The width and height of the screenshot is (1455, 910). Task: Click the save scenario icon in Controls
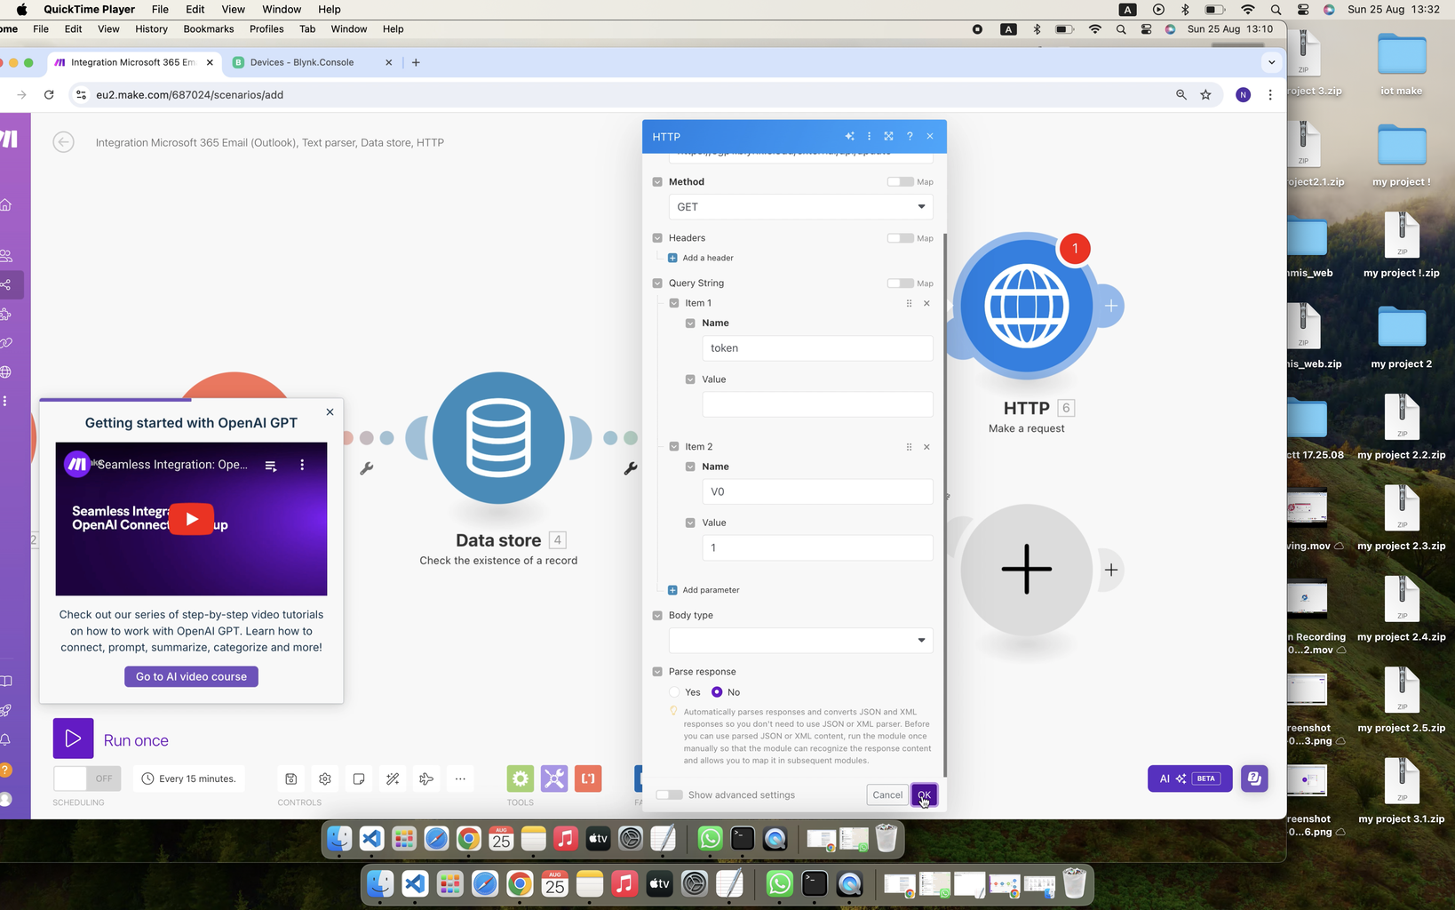click(x=290, y=778)
